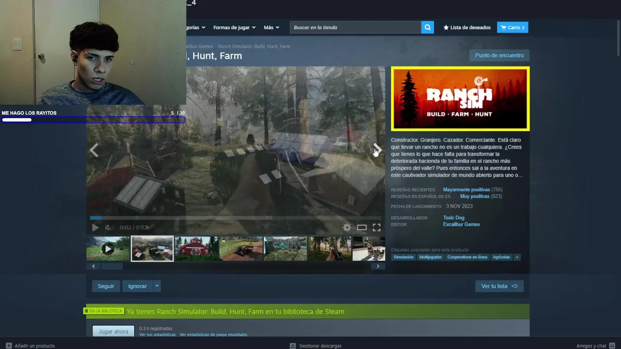Viewport: 621px width, 349px height.
Task: Select the Simulación tag
Action: 404,257
